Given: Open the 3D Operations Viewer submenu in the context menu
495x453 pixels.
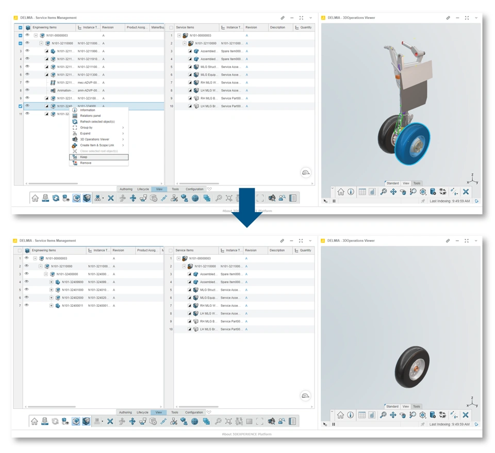Looking at the screenshot, I should point(98,140).
